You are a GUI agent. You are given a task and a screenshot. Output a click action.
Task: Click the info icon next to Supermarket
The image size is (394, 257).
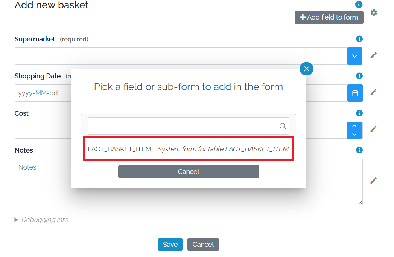coord(359,38)
